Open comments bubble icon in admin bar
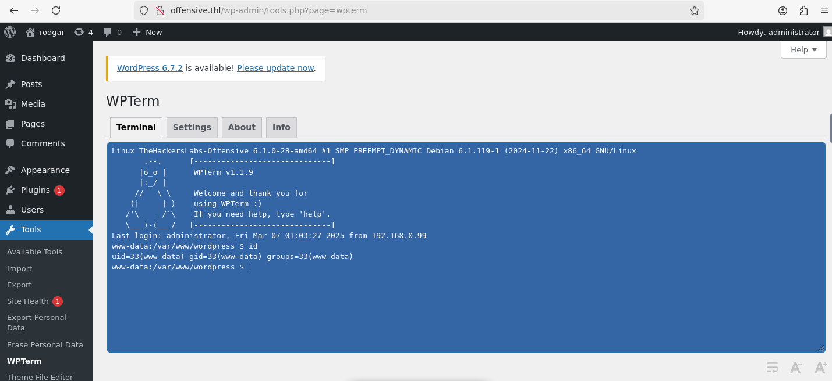832x381 pixels. pos(108,32)
